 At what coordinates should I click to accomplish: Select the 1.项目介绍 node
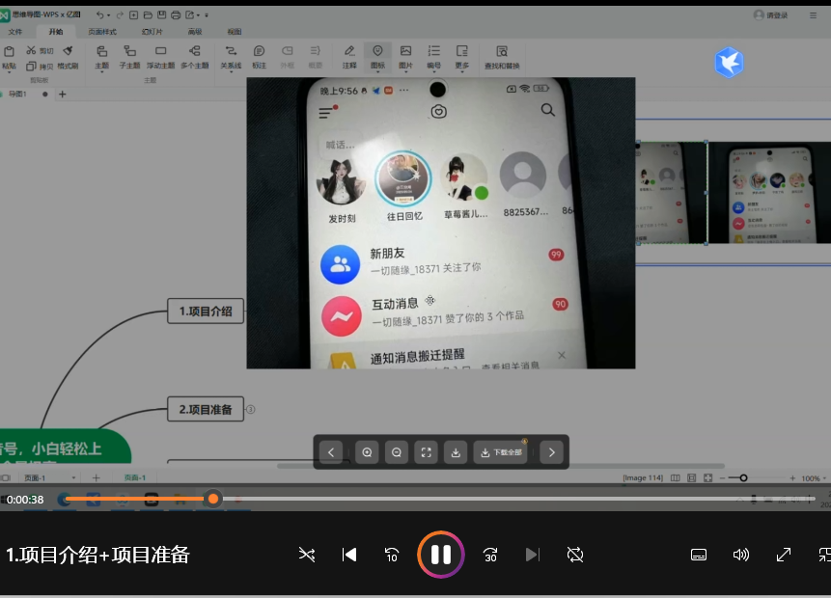coord(206,311)
